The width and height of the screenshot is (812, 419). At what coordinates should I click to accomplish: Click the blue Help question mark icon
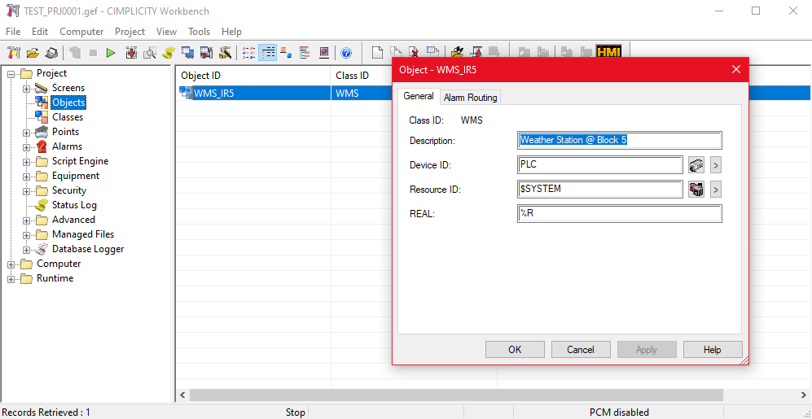click(346, 52)
